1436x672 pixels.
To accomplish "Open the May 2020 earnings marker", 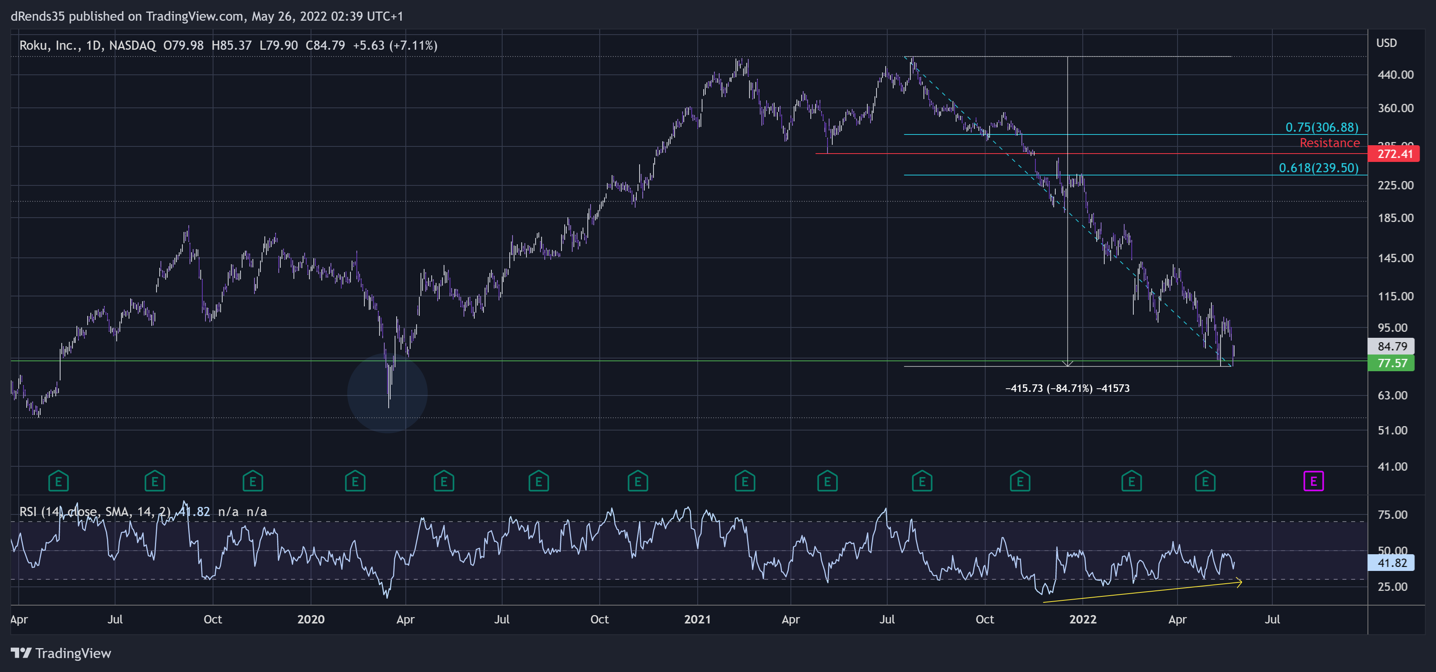I will 444,481.
